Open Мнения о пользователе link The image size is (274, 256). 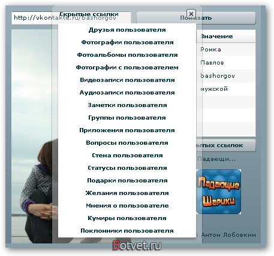(x=127, y=206)
